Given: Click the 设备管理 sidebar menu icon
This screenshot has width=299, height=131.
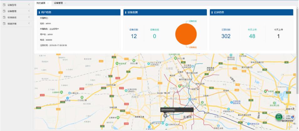Looking at the screenshot, I should point(4,11).
